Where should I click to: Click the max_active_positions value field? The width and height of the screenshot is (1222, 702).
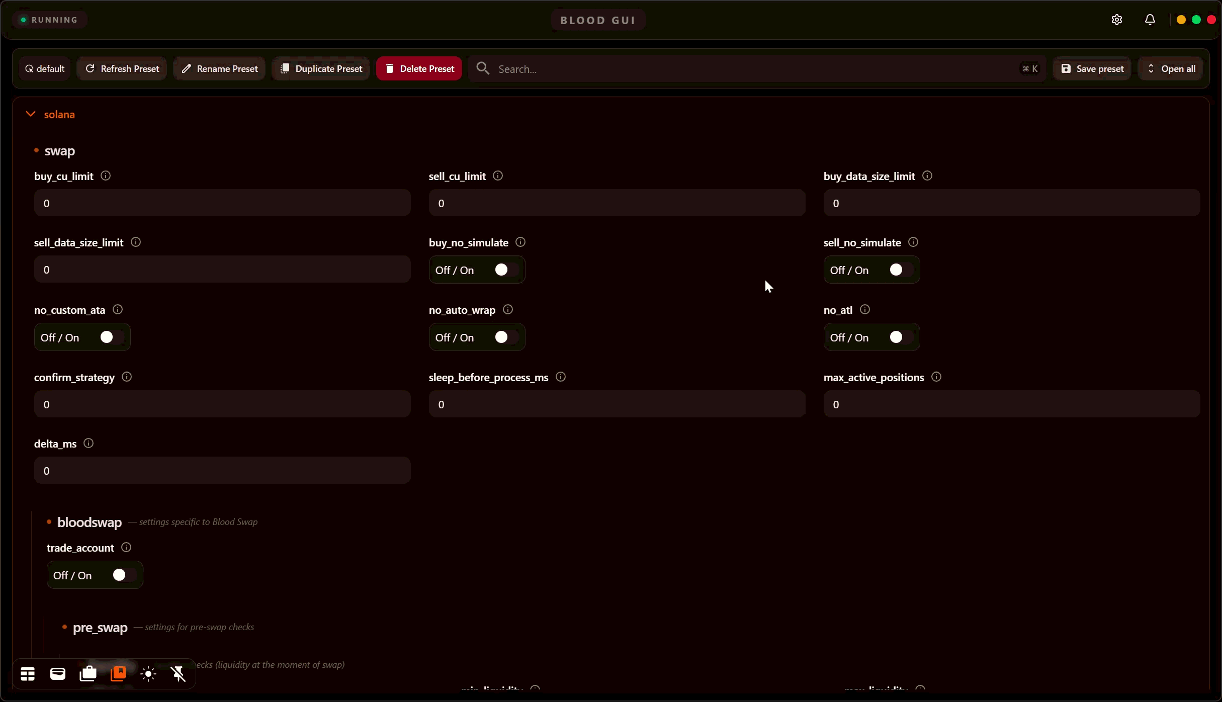(x=1012, y=404)
